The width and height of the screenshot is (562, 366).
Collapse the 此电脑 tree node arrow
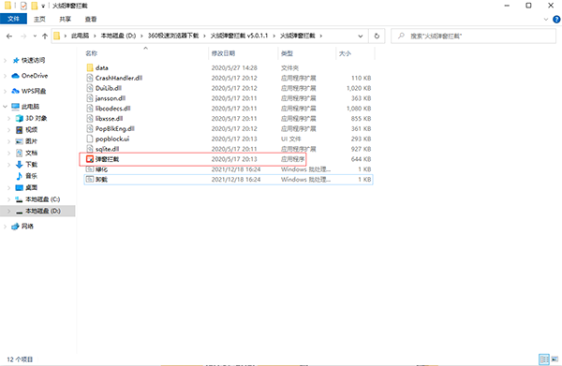[5, 107]
